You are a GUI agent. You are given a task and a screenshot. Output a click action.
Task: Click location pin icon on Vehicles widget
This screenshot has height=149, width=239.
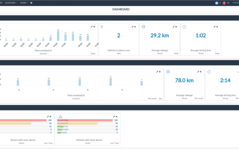click(x=102, y=27)
